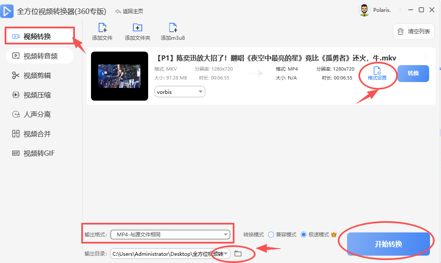Open the vorbis audio codec dropdown
Viewport: 441px width, 263px height.
[x=179, y=91]
